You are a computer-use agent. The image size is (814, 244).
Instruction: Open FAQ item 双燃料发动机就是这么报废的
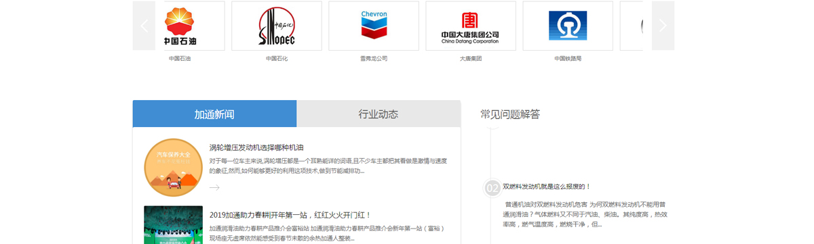pos(547,187)
